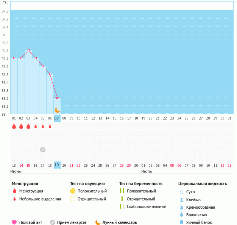Screen dimensions: 237x225
Task: Click the 36.8 temperature point on day 03
Action: (28, 50)
